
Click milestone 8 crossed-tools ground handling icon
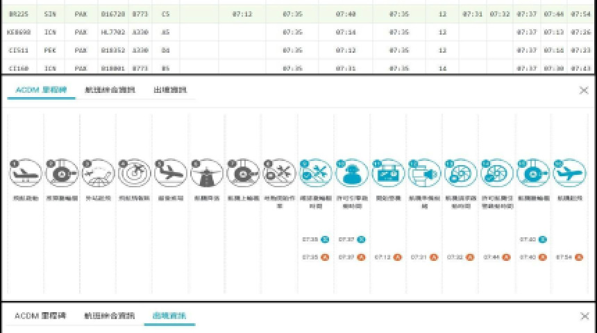tap(279, 173)
